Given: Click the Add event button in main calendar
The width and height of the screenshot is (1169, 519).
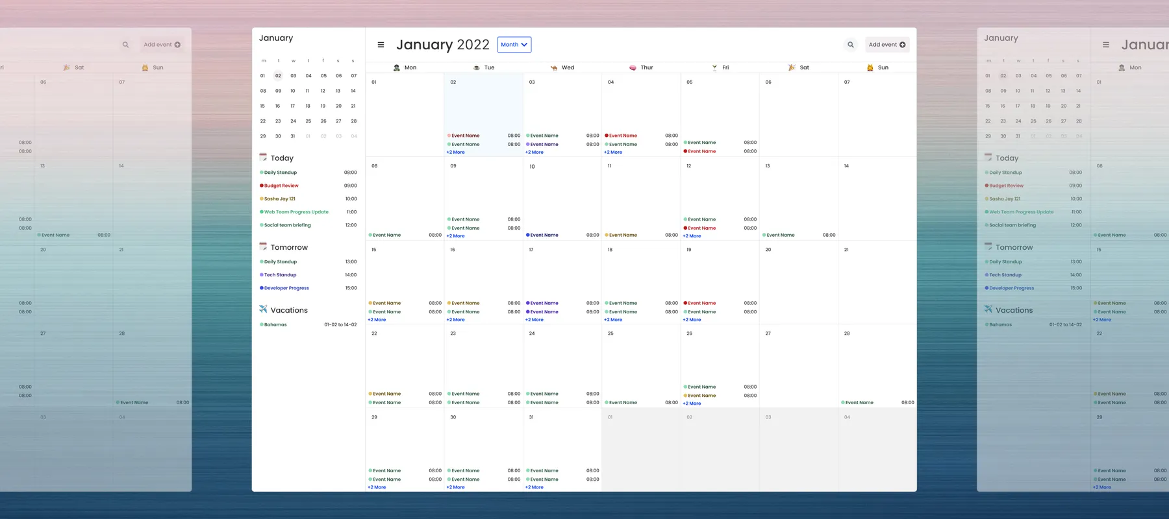Looking at the screenshot, I should [887, 45].
